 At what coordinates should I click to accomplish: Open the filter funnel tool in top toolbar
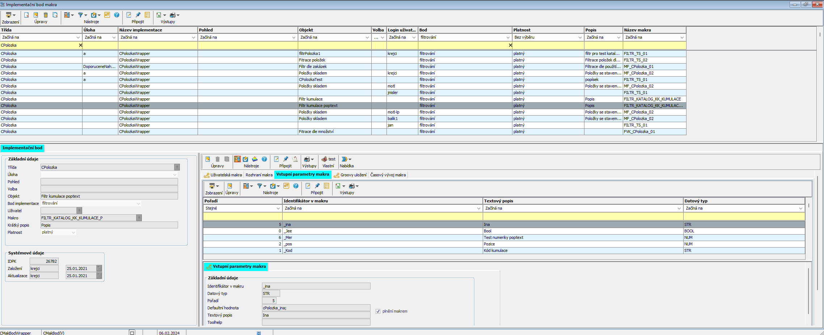pyautogui.click(x=81, y=15)
